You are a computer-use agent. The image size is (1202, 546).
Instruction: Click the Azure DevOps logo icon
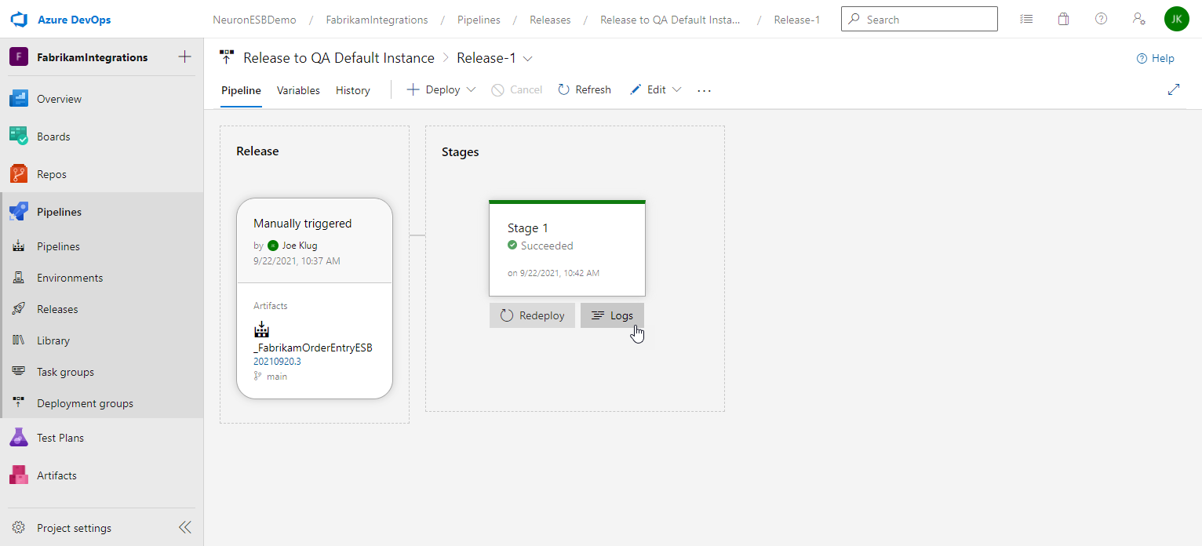tap(20, 20)
